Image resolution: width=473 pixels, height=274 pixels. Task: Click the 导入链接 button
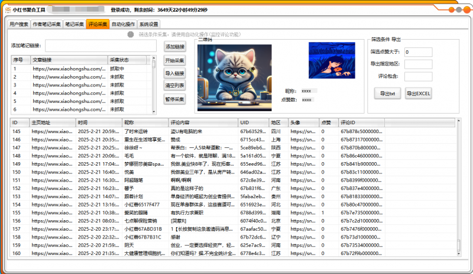pos(174,73)
